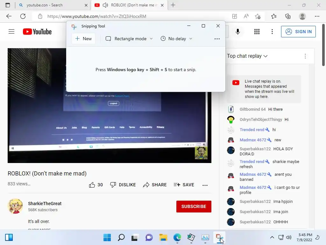Screen dimensions: 326x245
Task: Open Edge Collections
Action: coord(288,16)
